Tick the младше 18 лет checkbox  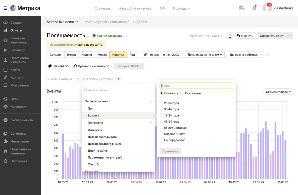[162, 134]
